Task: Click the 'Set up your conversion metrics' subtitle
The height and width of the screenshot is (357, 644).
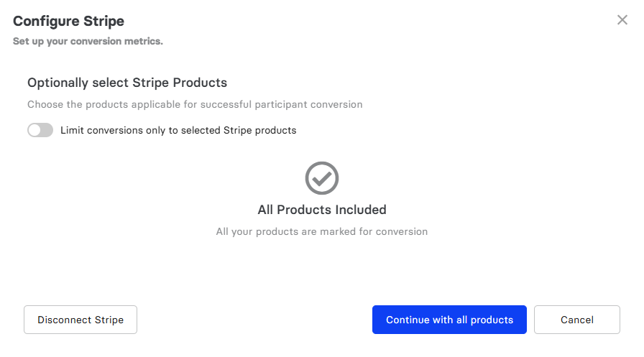Action: tap(88, 41)
